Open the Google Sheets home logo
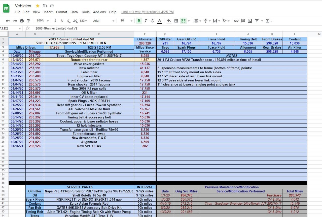Viewport: 322px width, 217px height. click(x=6, y=9)
